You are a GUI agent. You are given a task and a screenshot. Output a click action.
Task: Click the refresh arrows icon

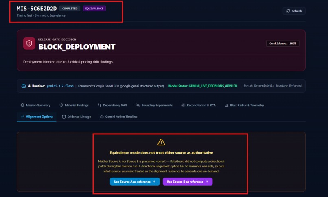click(288, 11)
